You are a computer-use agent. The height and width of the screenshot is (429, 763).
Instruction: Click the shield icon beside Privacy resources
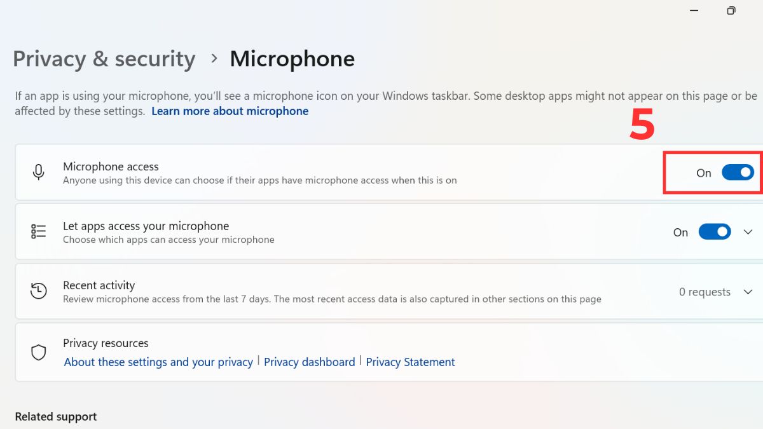click(38, 351)
